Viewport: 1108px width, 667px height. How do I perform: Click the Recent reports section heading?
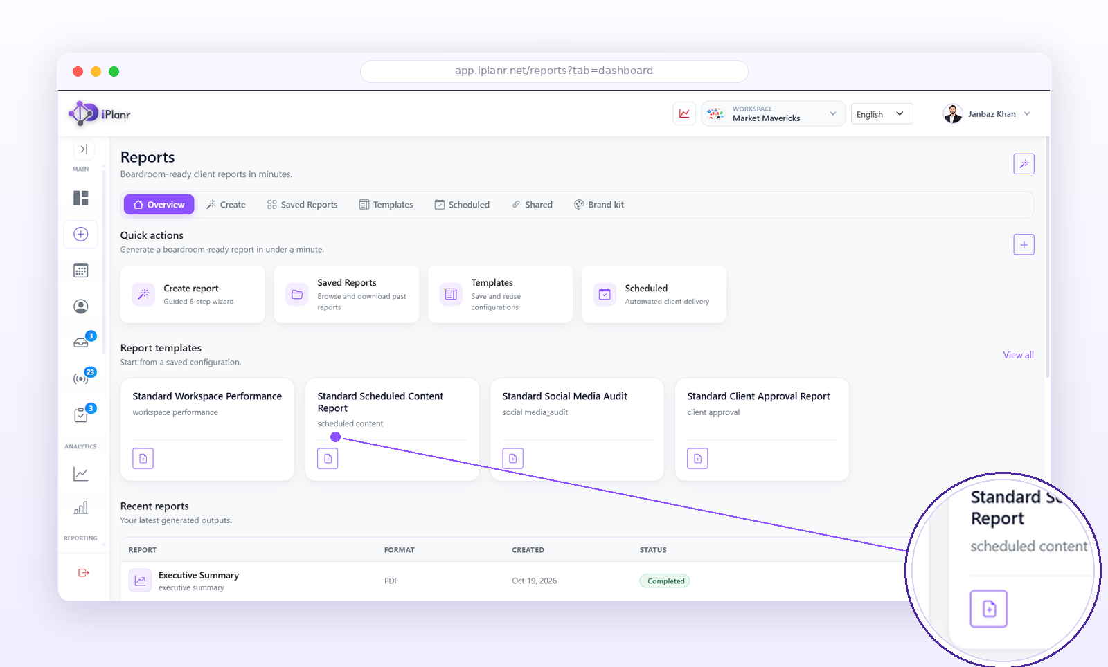(x=154, y=506)
